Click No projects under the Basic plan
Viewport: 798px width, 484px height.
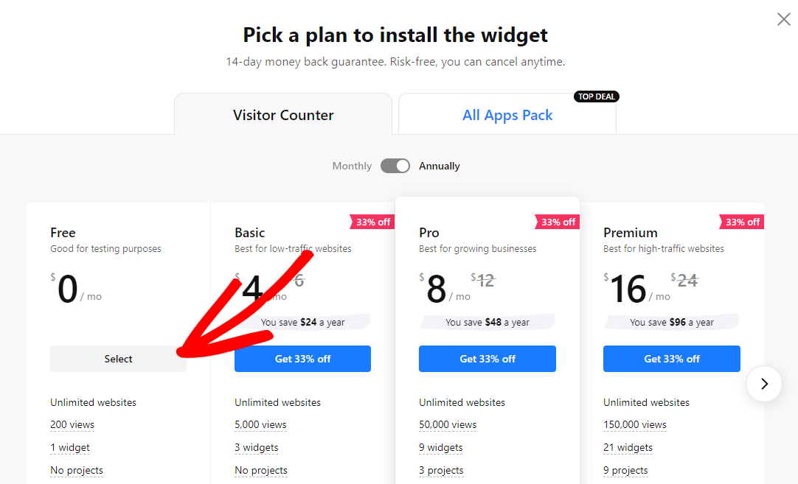click(261, 470)
